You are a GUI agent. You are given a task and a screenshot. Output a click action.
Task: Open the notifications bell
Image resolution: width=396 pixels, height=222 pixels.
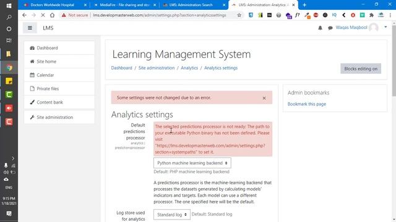click(x=320, y=28)
